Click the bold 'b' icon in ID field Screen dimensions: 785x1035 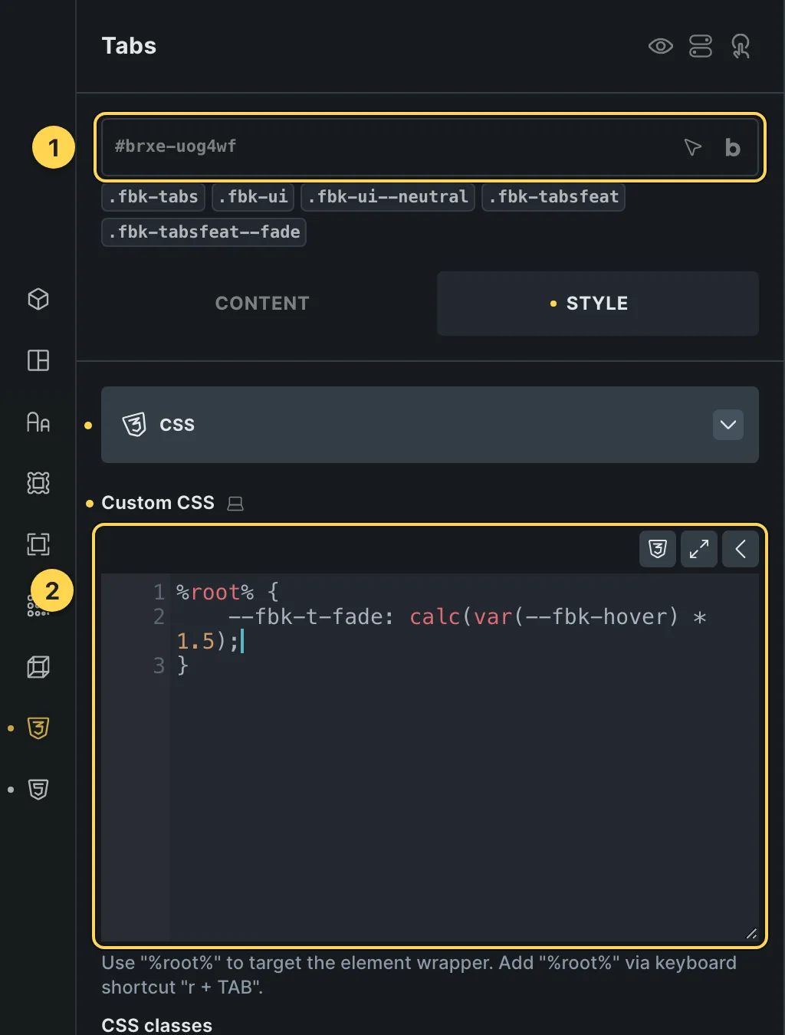(732, 147)
